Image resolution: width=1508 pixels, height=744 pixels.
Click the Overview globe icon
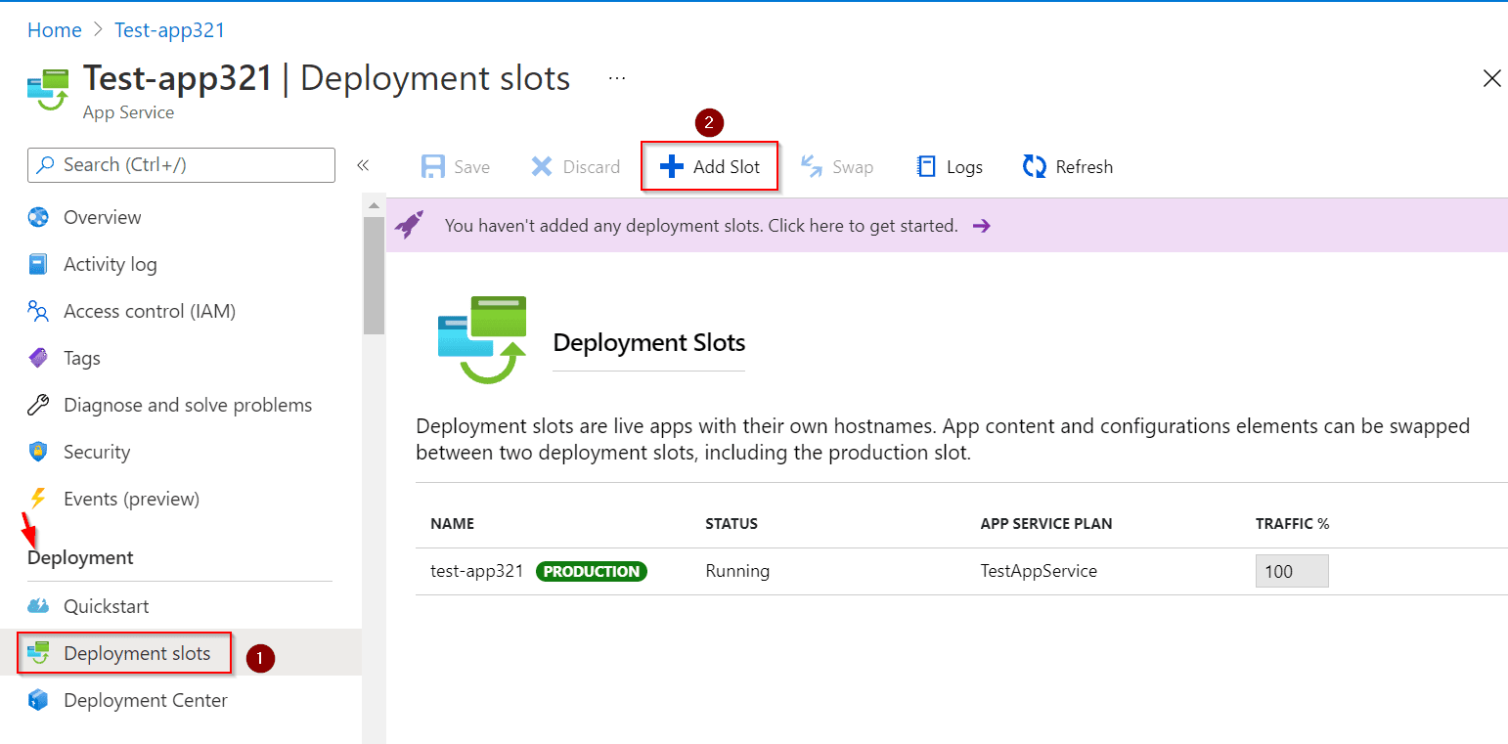coord(38,217)
